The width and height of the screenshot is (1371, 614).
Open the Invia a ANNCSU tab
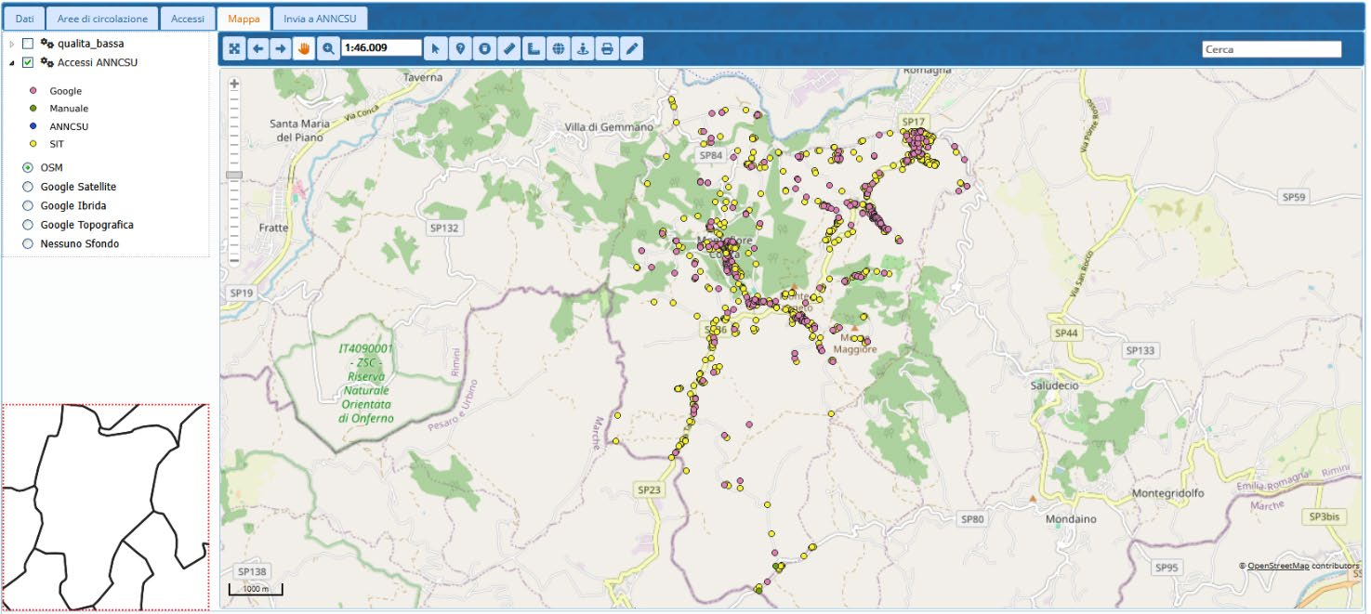click(319, 19)
